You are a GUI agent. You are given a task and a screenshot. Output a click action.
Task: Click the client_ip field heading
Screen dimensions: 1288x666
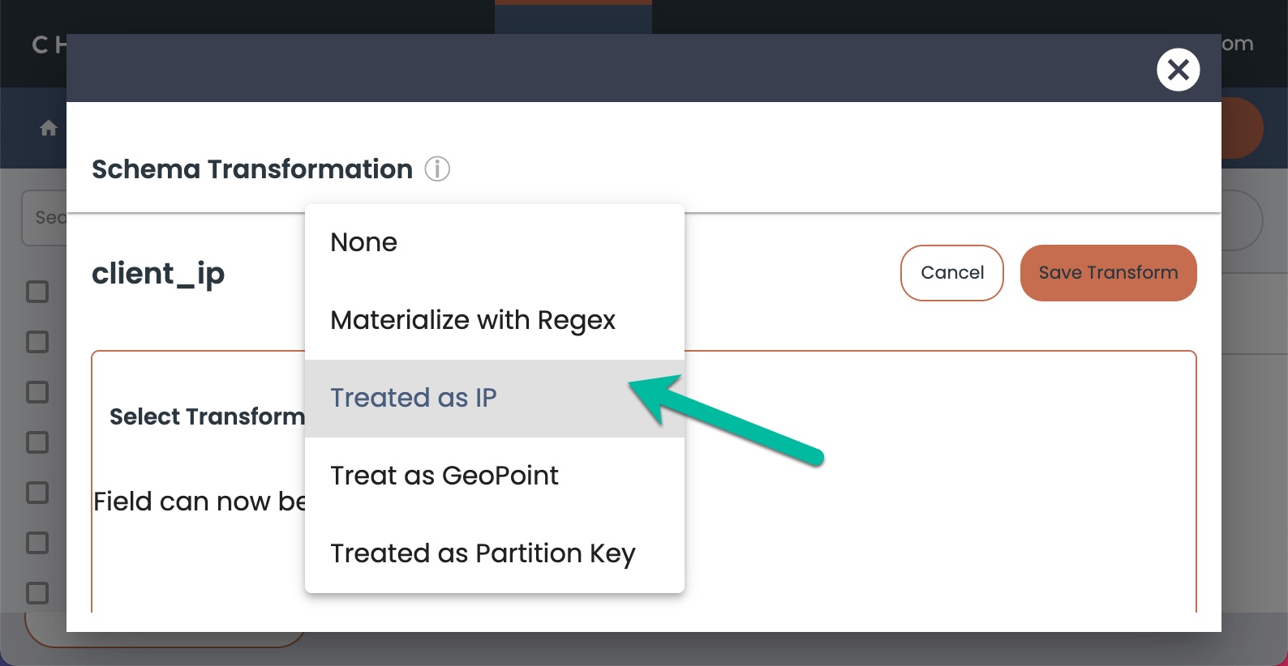158,274
